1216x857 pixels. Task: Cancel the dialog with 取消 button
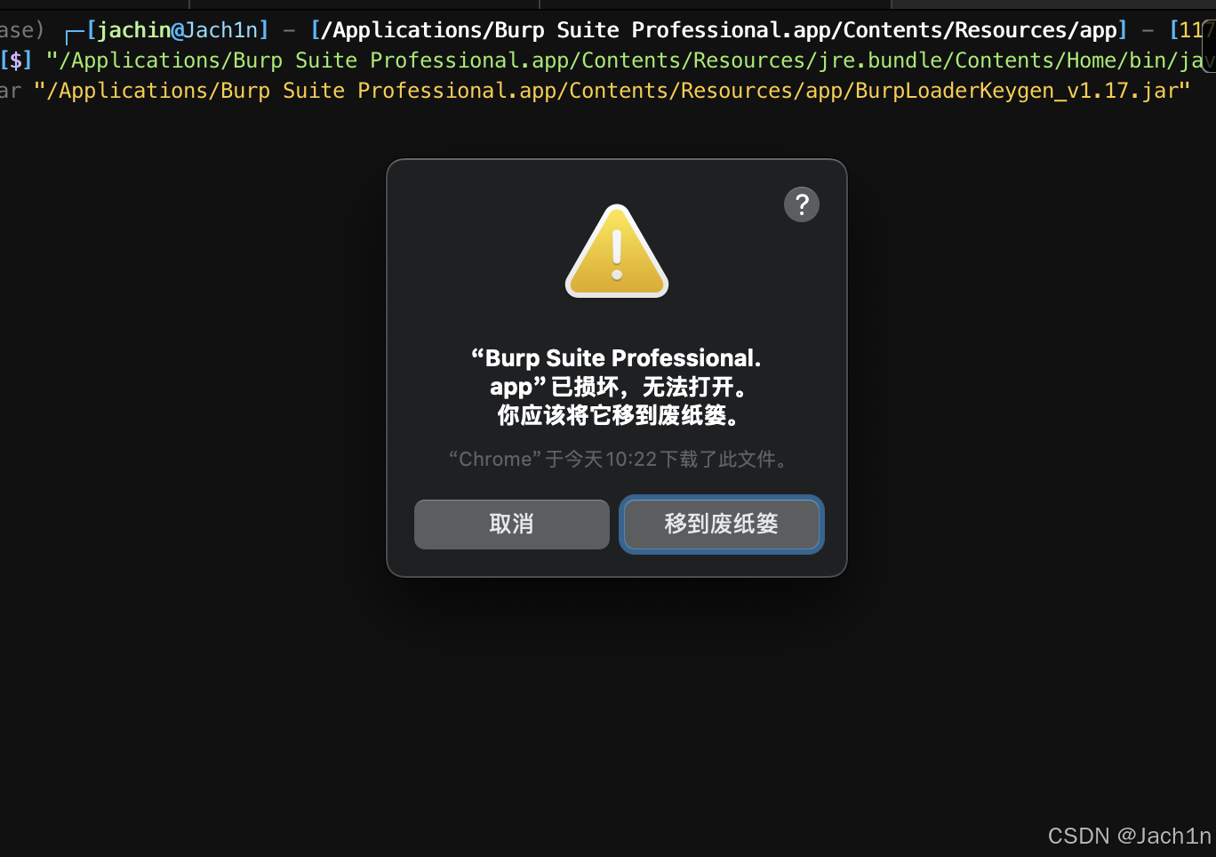pos(512,524)
